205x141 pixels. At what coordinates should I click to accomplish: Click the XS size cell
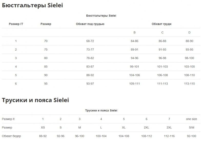pos(43,127)
